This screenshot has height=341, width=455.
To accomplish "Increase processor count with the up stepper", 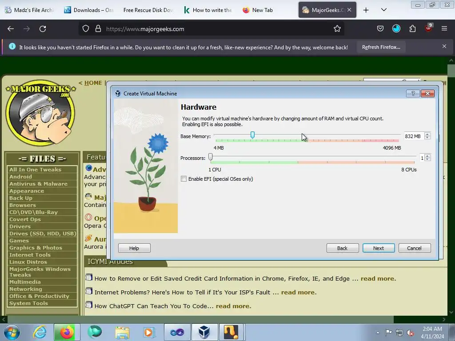I will [427, 156].
